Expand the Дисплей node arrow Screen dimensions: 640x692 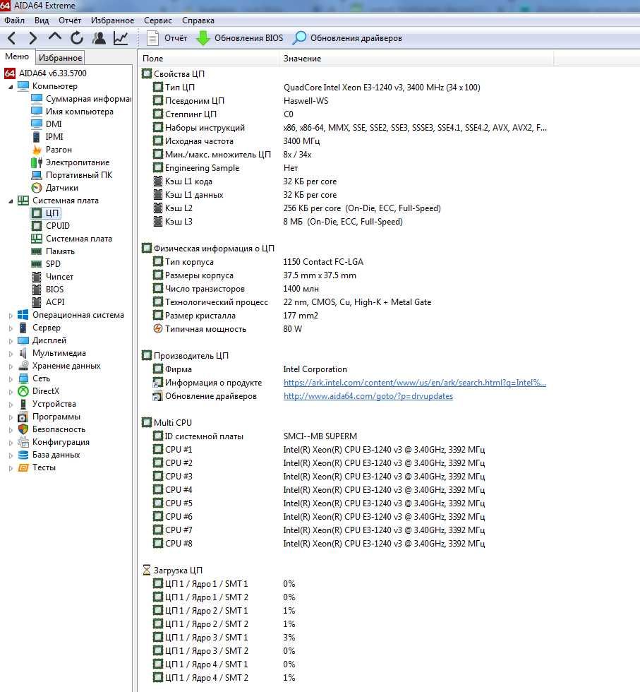coord(11,340)
